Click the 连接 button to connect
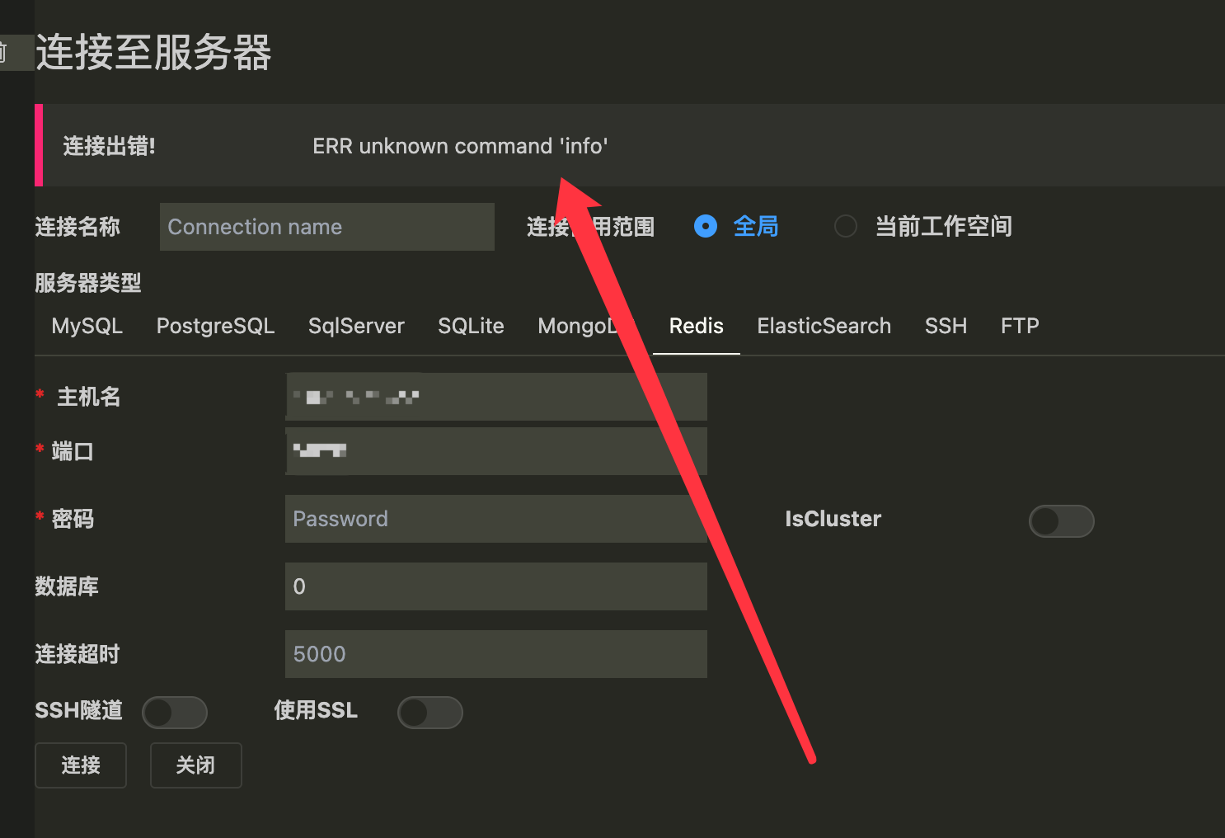1225x838 pixels. coord(80,765)
